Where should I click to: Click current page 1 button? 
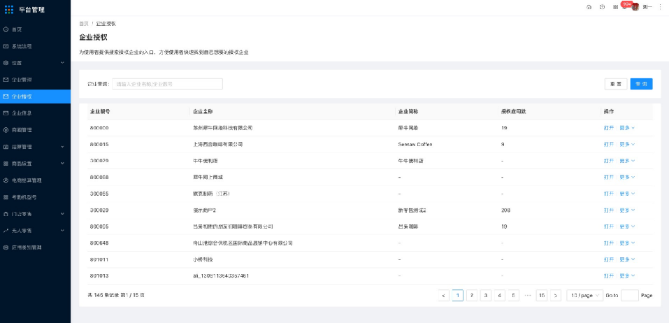tap(457, 295)
